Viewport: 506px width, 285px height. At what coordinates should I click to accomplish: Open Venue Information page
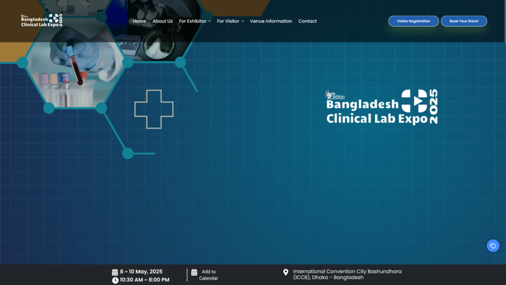[271, 21]
